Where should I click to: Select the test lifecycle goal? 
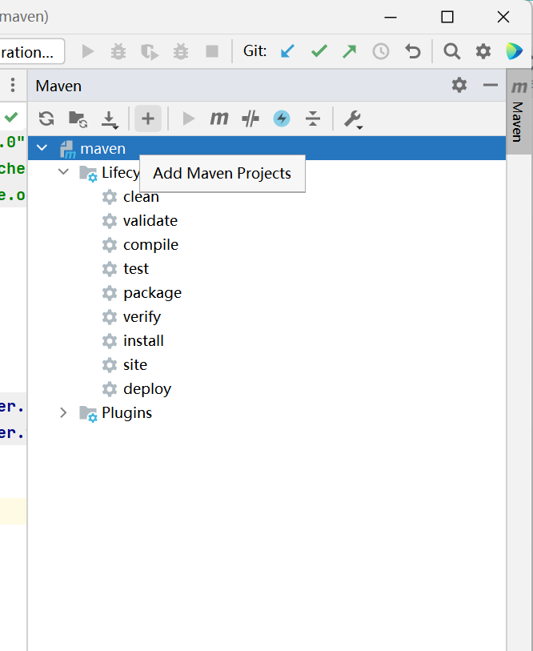click(x=136, y=268)
